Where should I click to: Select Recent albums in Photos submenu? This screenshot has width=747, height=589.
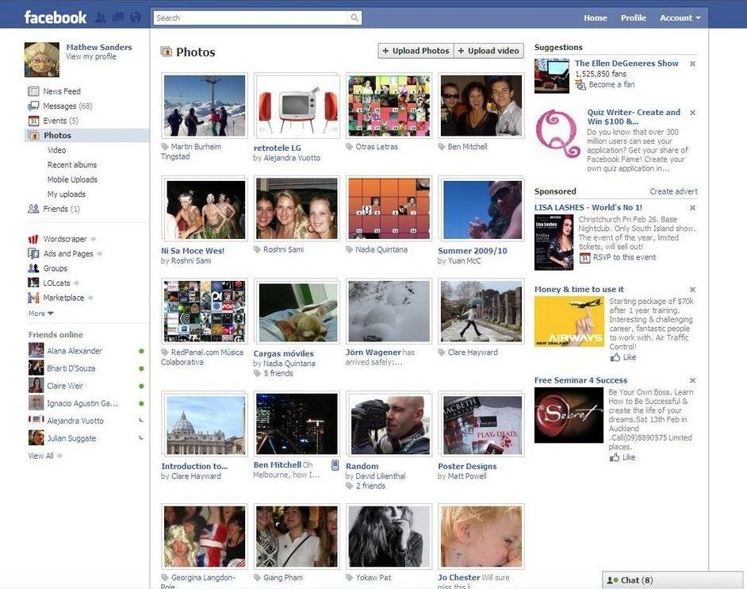point(72,165)
